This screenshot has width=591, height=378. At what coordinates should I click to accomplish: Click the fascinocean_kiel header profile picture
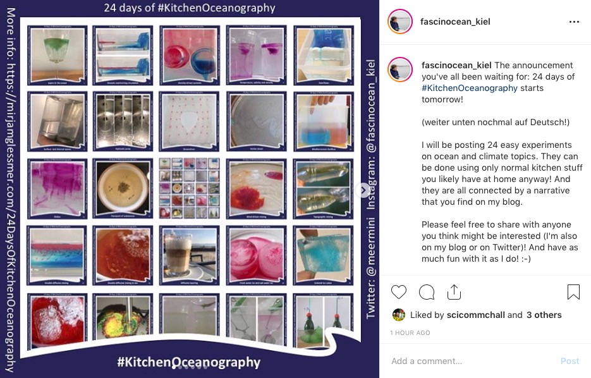[400, 21]
